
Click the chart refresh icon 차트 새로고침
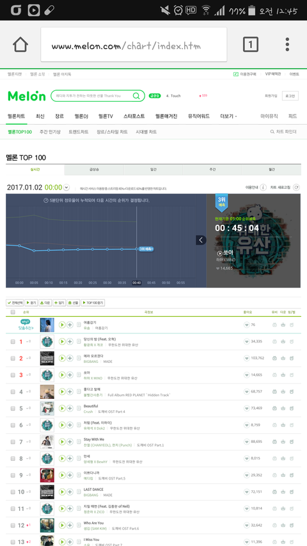(x=297, y=188)
